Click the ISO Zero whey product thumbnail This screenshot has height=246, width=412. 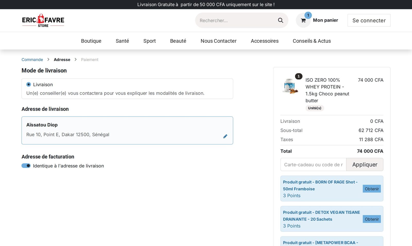(x=290, y=86)
